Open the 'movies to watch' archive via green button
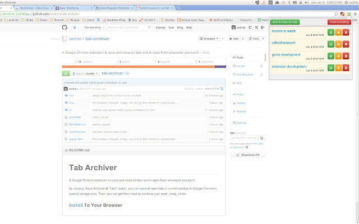The height and width of the screenshot is (224, 359). click(x=330, y=32)
